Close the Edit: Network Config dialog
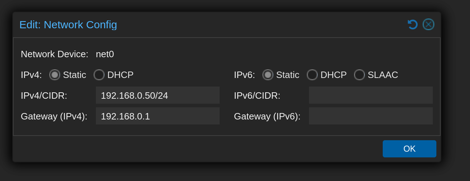 [x=429, y=24]
